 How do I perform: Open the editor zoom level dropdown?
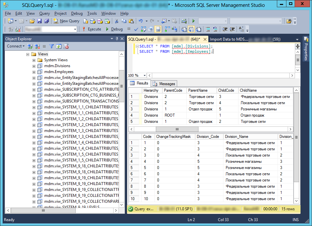[145, 75]
